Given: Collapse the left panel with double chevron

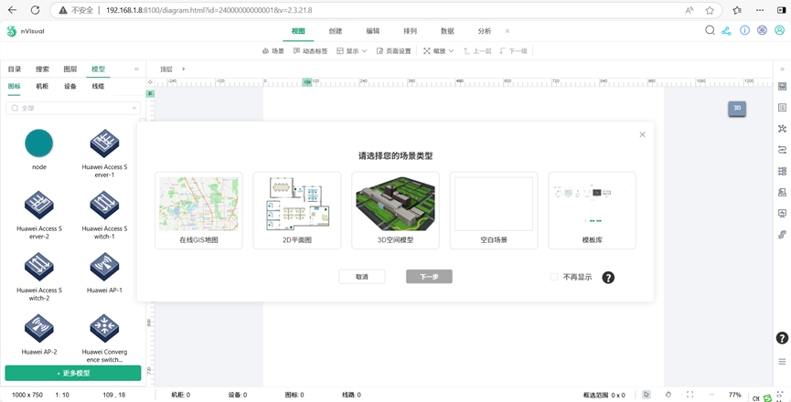Looking at the screenshot, I should 136,69.
